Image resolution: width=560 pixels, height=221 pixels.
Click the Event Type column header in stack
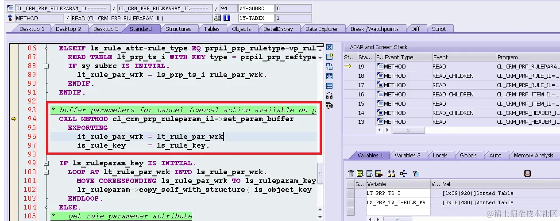[x=408, y=57]
